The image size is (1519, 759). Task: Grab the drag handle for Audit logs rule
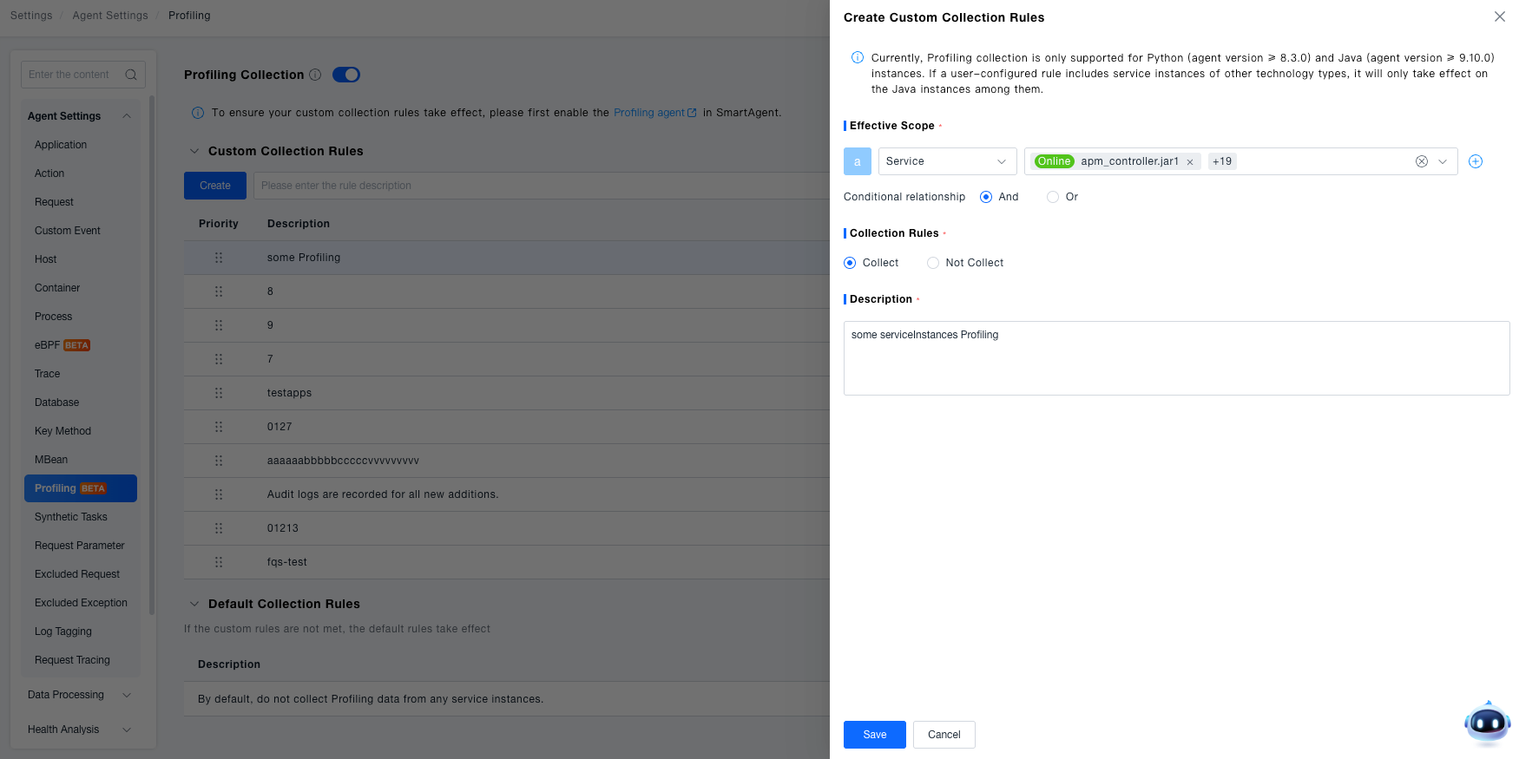click(219, 494)
